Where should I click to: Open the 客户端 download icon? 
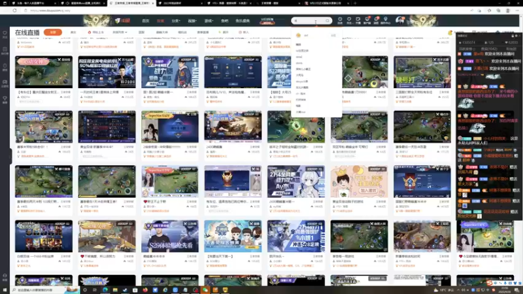(367, 20)
